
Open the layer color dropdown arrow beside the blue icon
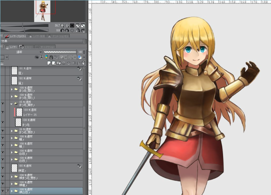[84, 57]
